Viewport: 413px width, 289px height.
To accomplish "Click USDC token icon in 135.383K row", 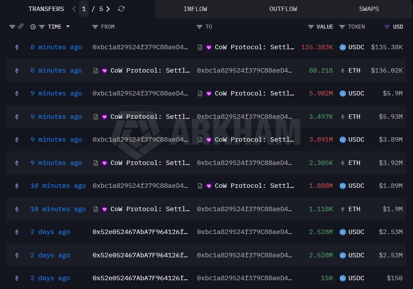I will pyautogui.click(x=343, y=48).
